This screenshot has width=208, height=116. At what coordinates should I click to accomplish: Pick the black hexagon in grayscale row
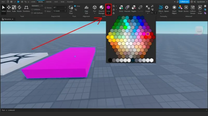pos(110,60)
